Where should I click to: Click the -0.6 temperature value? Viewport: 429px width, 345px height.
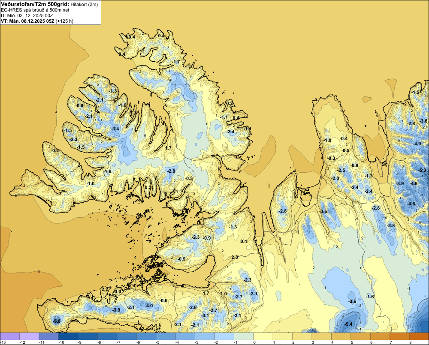coord(163,300)
